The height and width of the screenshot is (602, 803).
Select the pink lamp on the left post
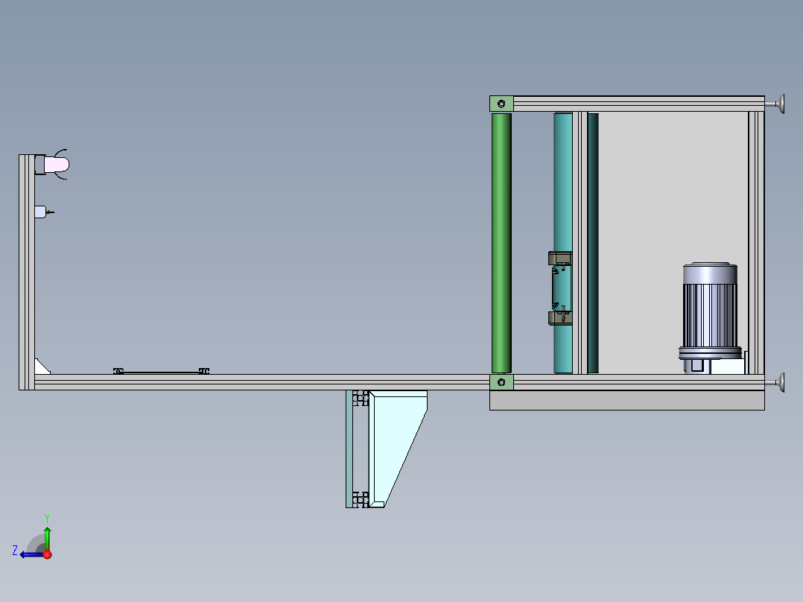55,165
